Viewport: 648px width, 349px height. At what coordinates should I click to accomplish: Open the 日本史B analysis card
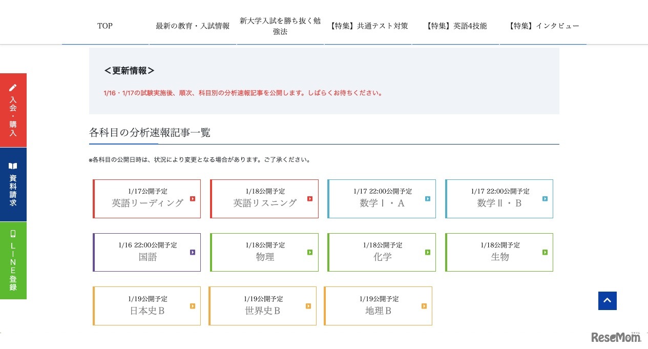point(147,306)
